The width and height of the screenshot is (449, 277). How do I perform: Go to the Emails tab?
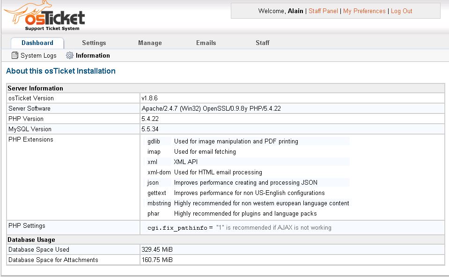[x=206, y=43]
